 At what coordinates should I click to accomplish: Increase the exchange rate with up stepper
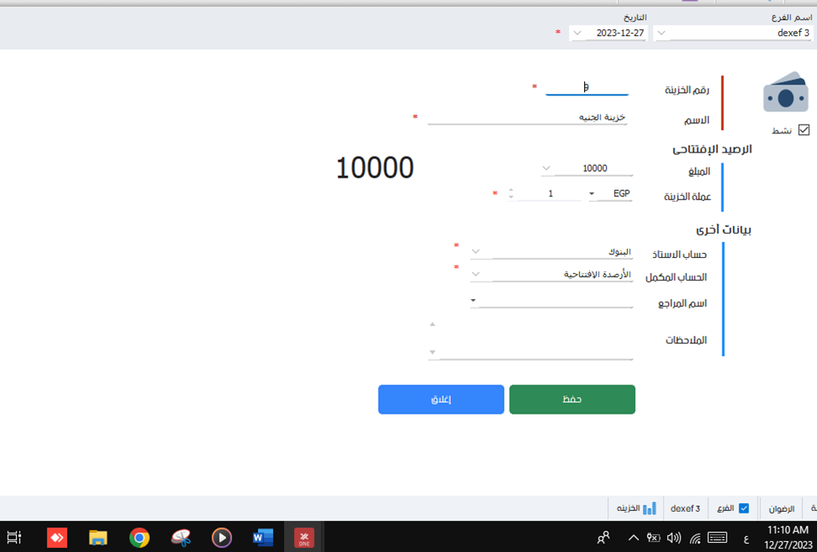(510, 190)
